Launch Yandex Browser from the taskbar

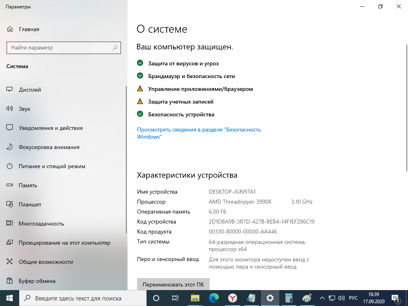(233, 298)
